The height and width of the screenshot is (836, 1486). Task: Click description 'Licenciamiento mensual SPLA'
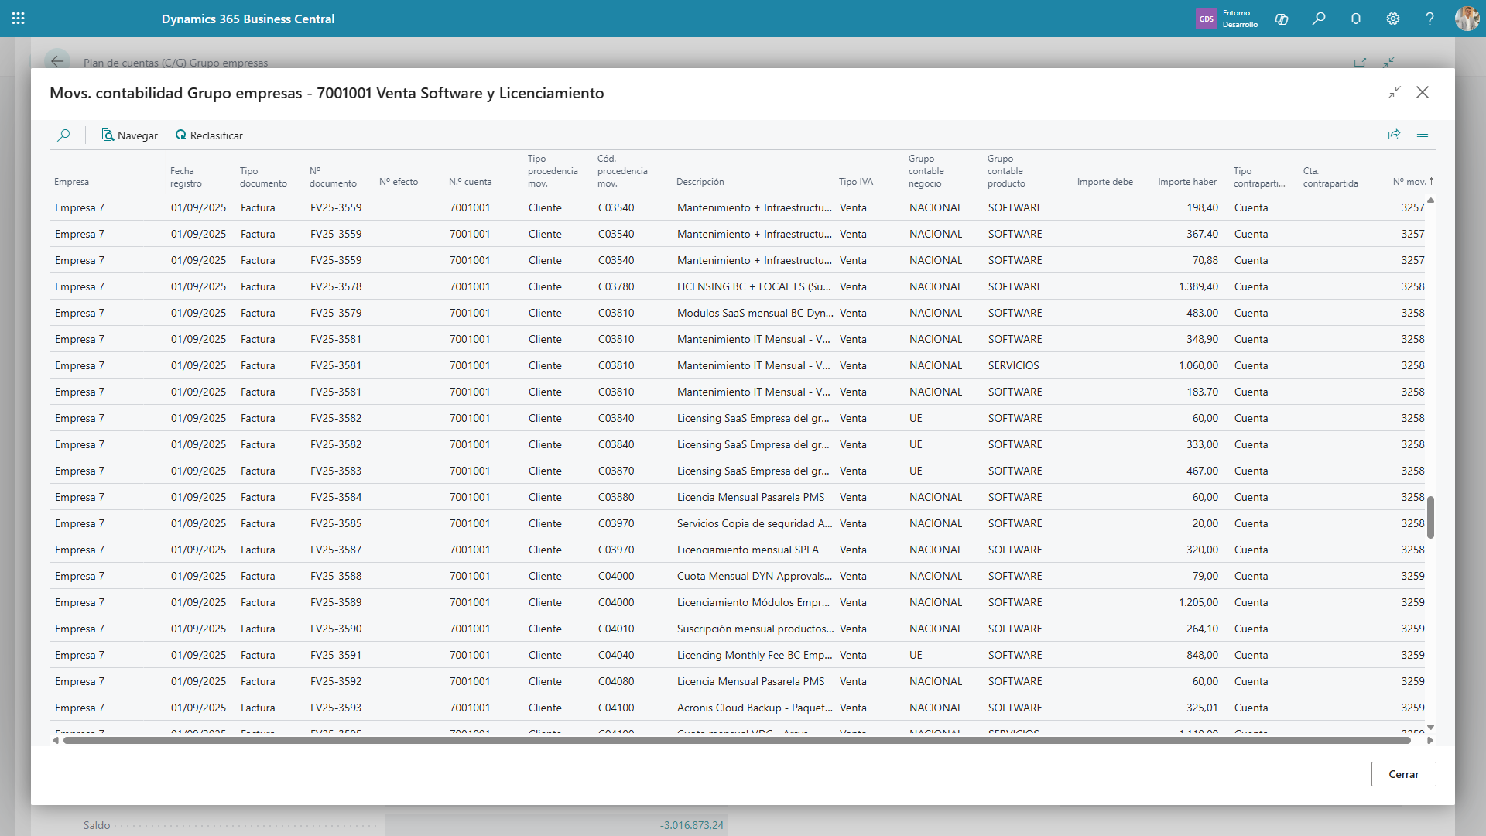748,550
